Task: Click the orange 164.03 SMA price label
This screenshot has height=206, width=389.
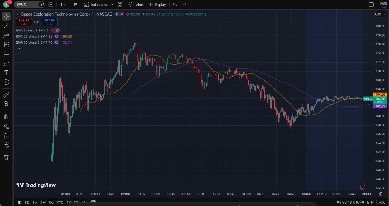Action: pos(380,94)
